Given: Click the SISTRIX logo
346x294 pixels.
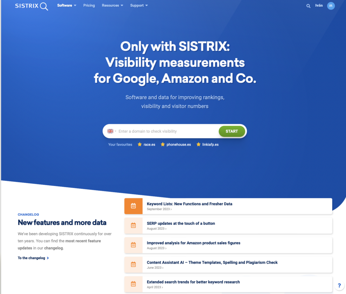Looking at the screenshot, I should click(x=31, y=6).
